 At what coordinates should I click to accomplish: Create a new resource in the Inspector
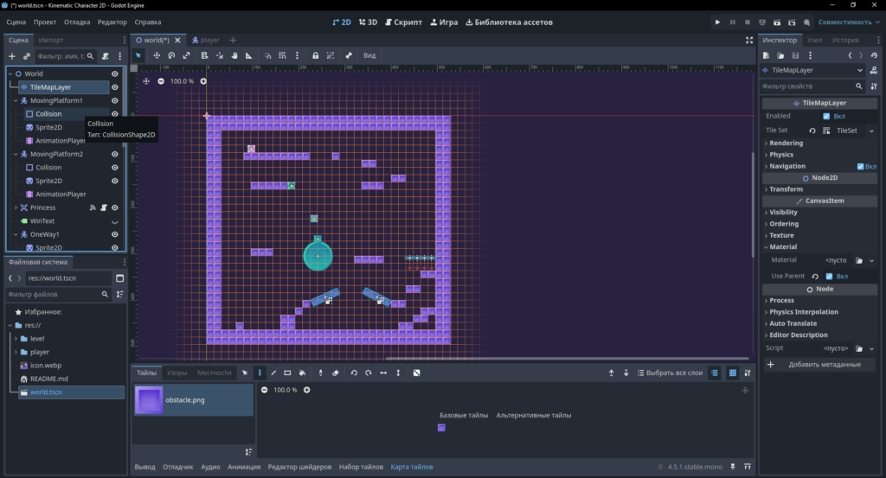[x=767, y=55]
